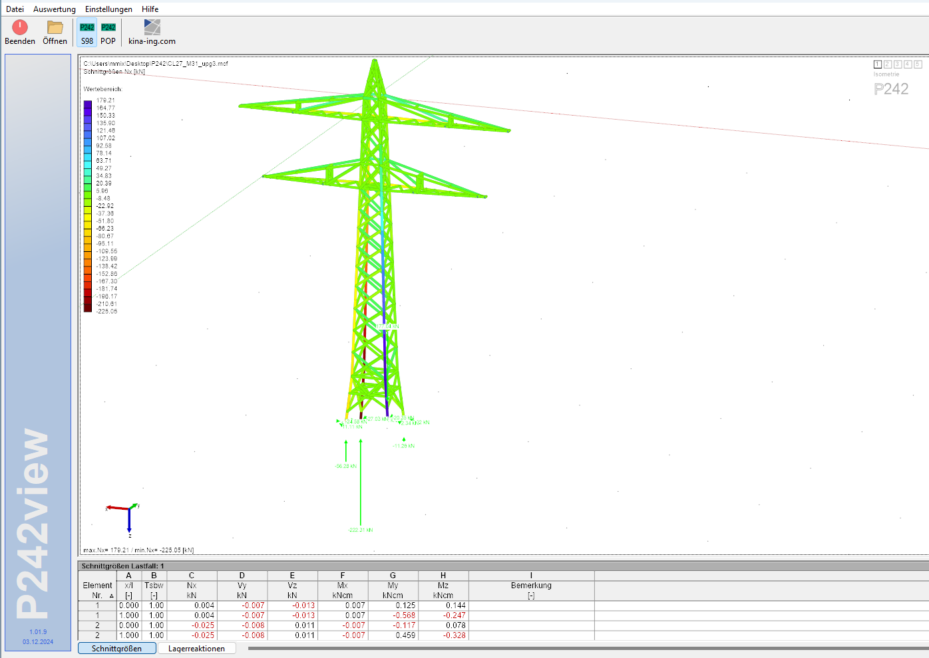
Task: Open a file with the Öffnen folder icon
Action: click(x=55, y=27)
